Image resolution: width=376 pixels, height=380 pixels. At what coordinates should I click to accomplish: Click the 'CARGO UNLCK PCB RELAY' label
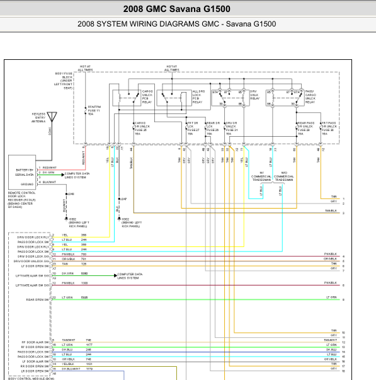(147, 96)
